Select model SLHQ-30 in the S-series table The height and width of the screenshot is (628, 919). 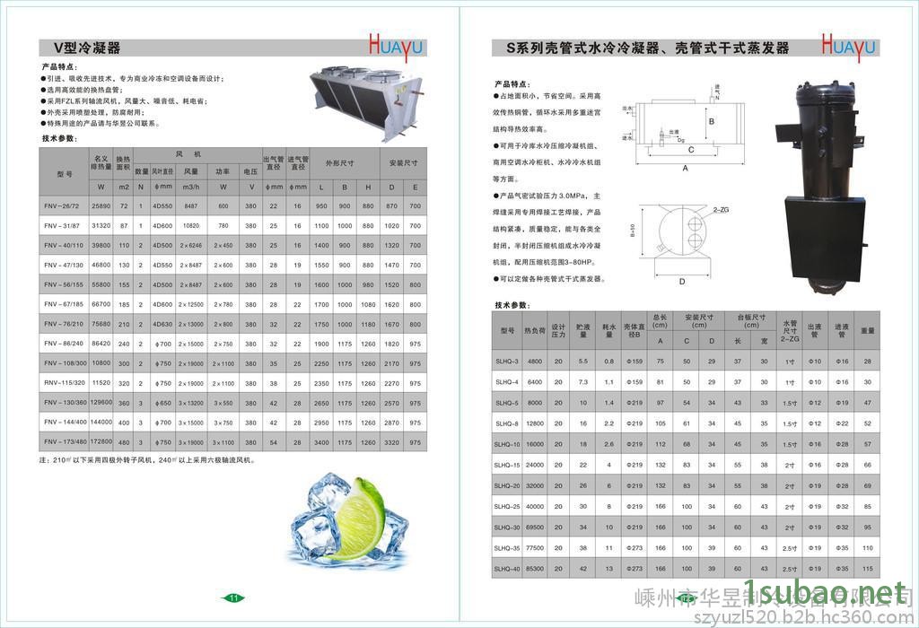507,528
